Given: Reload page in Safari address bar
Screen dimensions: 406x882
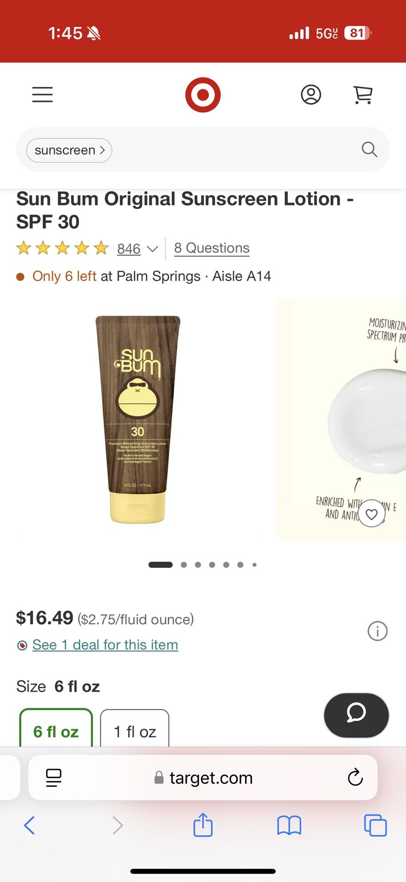Looking at the screenshot, I should 355,778.
